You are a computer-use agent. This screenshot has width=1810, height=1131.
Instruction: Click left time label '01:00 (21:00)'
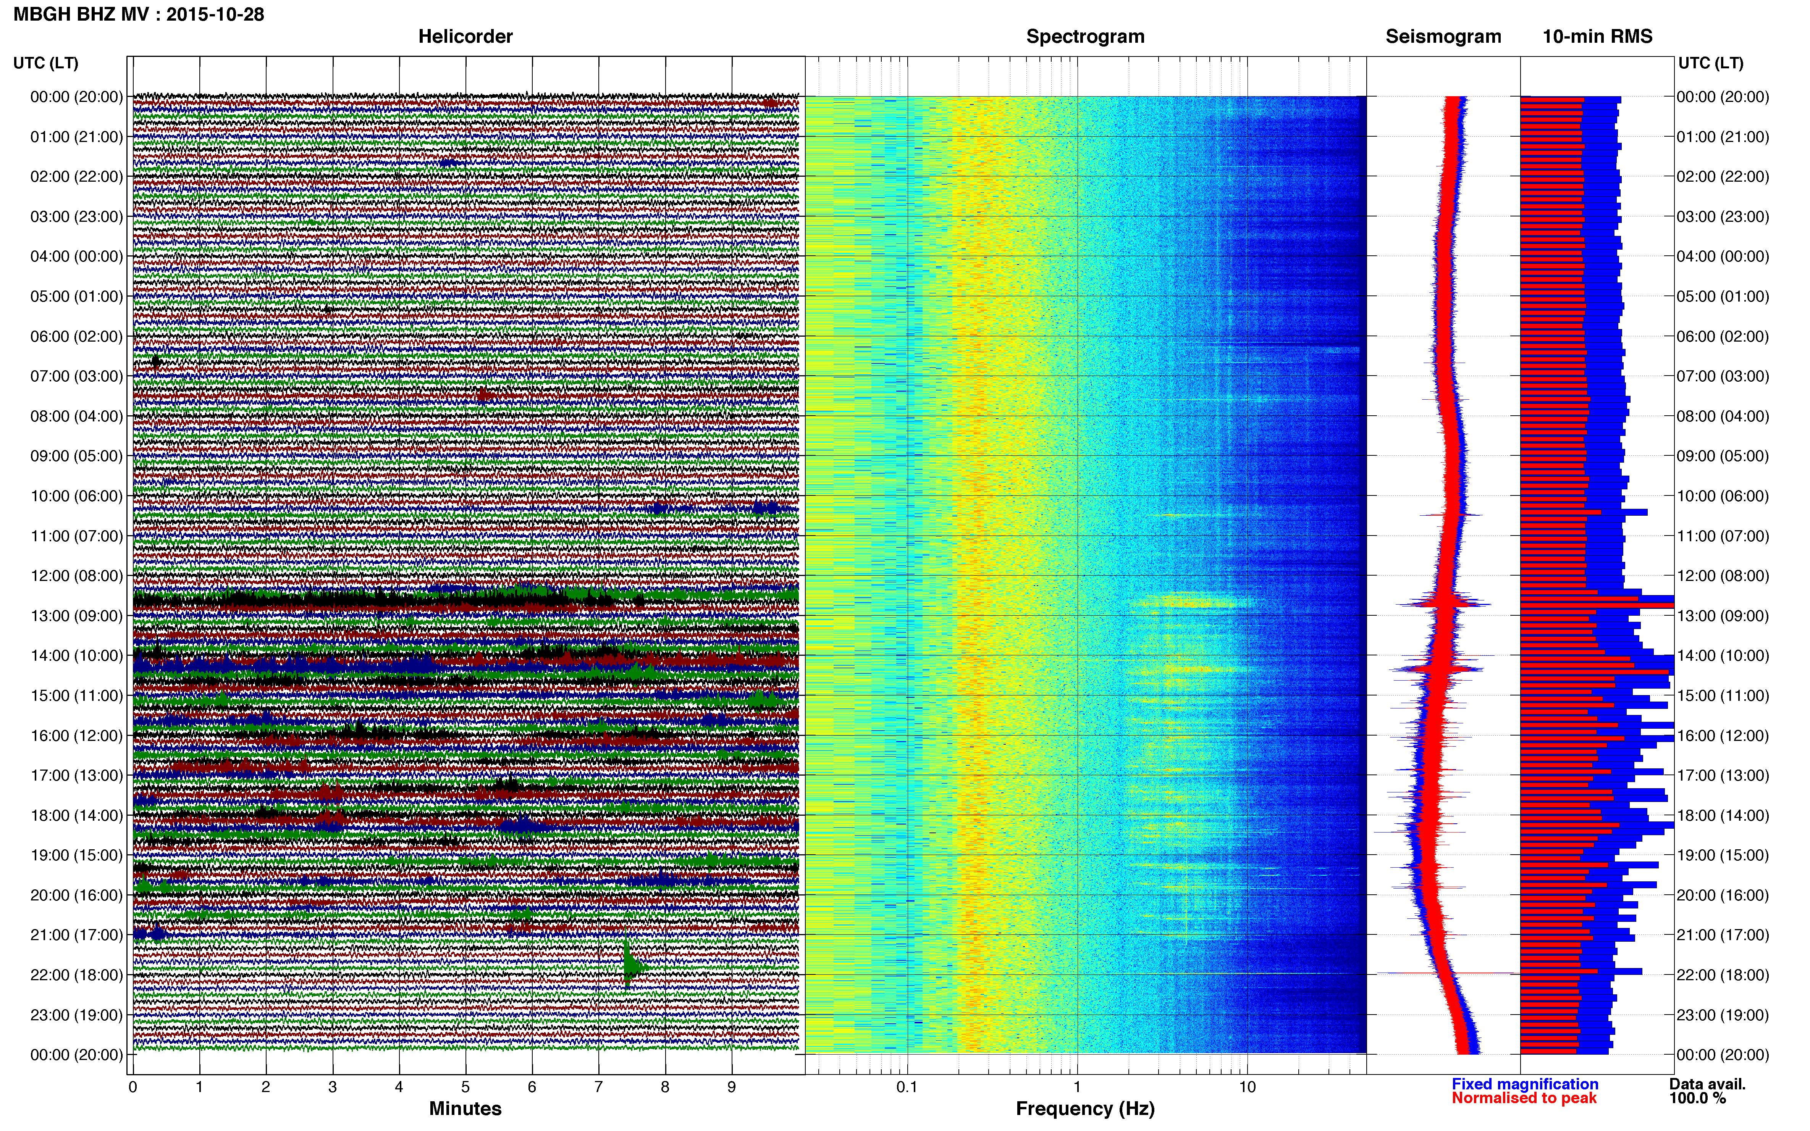[x=76, y=137]
